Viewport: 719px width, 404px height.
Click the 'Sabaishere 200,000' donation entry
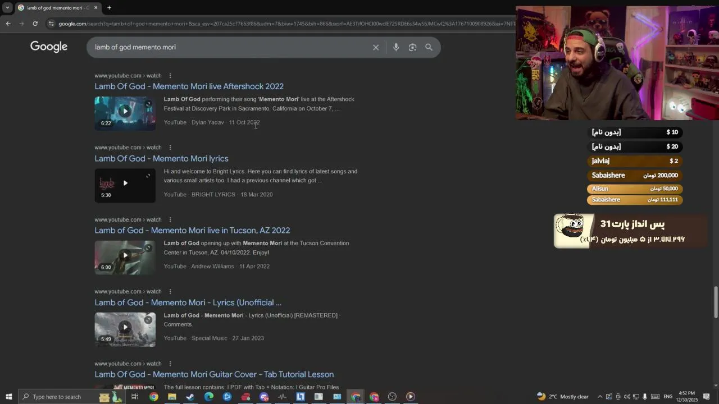click(635, 176)
